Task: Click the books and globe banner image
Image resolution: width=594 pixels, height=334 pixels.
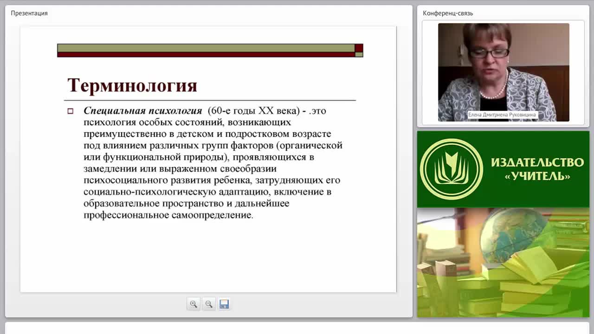Action: (x=503, y=263)
